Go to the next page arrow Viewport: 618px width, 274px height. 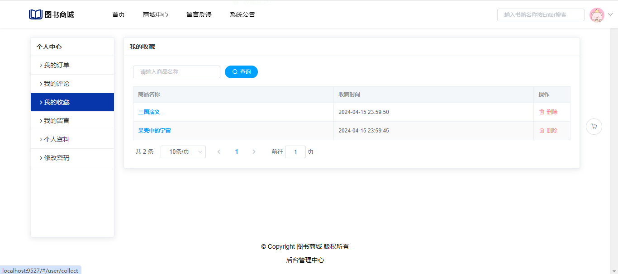[x=254, y=152]
